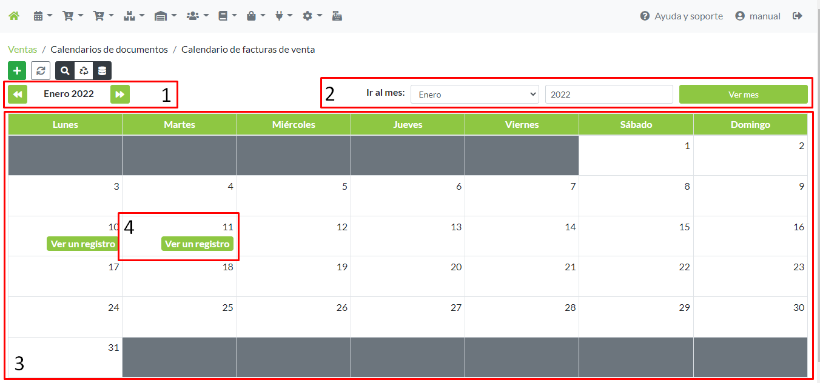Refresh the calendar with the reload icon

pos(41,70)
